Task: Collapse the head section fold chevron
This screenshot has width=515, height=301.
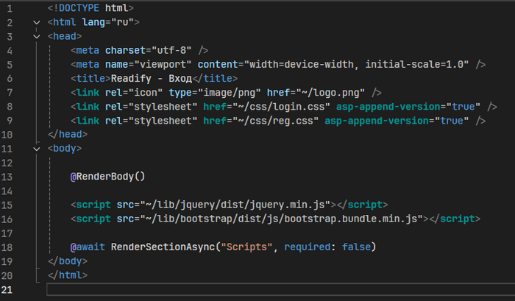Action: point(37,36)
